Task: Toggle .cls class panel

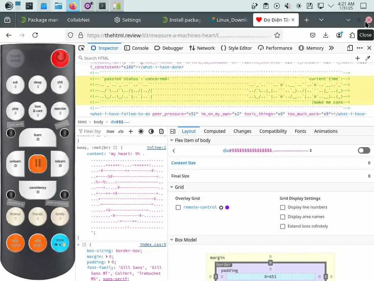Action: point(121,131)
